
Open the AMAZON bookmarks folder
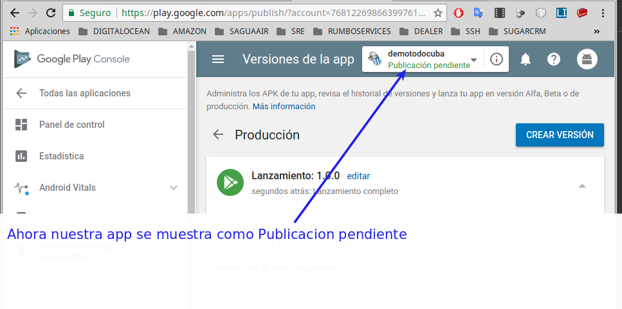[x=182, y=31]
